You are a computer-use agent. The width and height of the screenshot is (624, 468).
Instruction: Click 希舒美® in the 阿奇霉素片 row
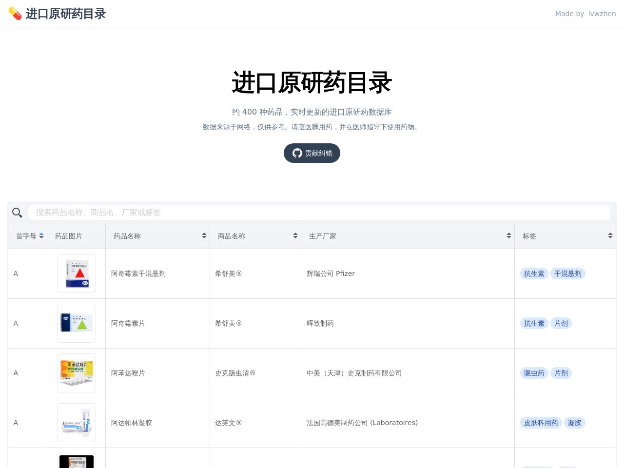[x=229, y=323]
